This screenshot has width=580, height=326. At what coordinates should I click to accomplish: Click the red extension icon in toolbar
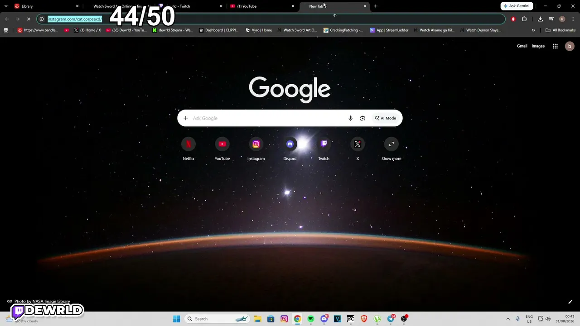pyautogui.click(x=513, y=19)
